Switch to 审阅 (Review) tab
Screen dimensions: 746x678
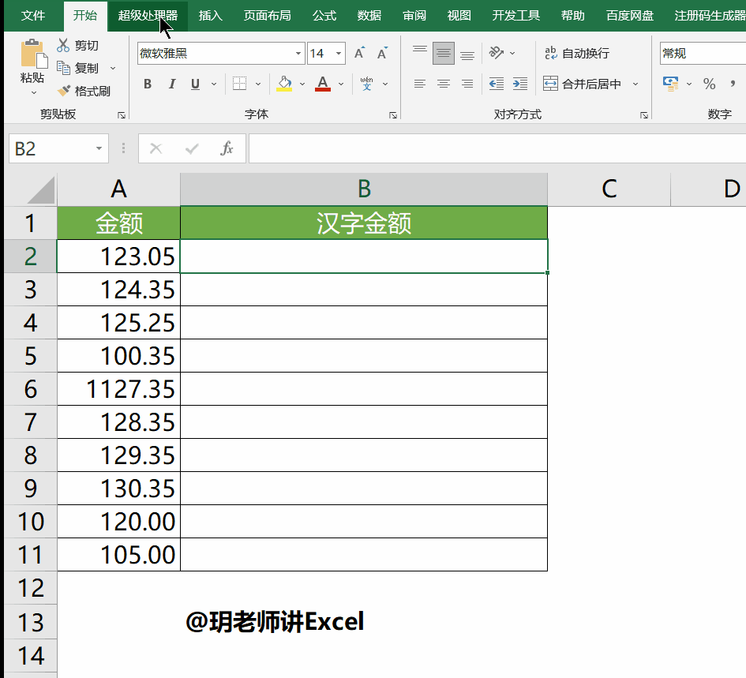pyautogui.click(x=414, y=16)
